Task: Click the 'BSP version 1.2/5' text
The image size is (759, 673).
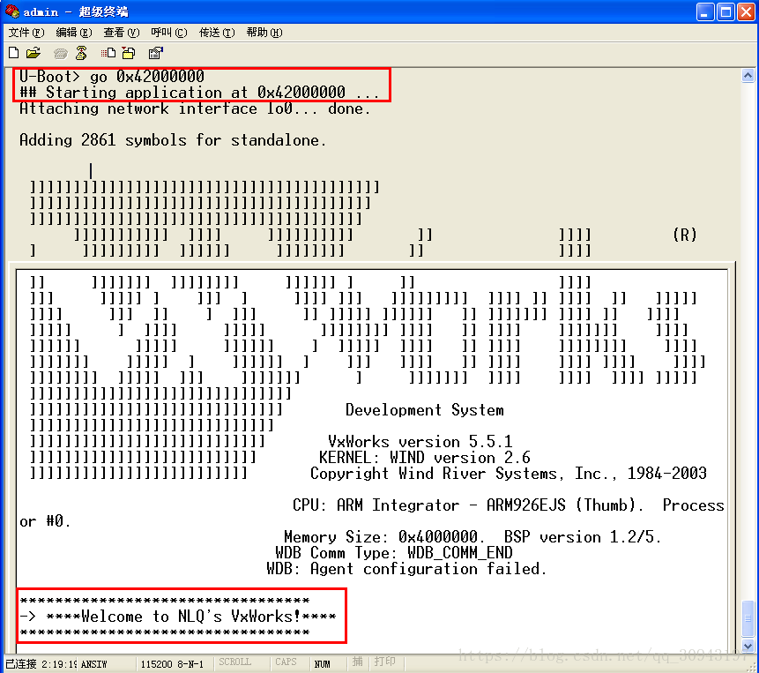Action: click(583, 537)
